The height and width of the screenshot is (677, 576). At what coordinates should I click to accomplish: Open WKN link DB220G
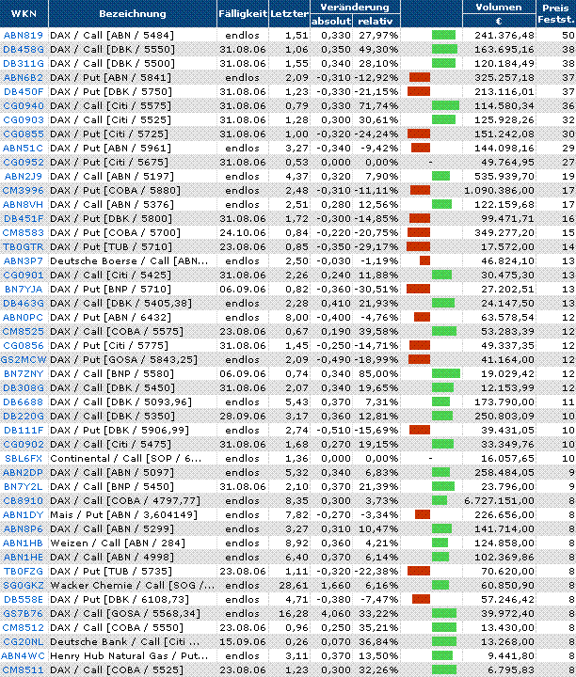(x=24, y=417)
